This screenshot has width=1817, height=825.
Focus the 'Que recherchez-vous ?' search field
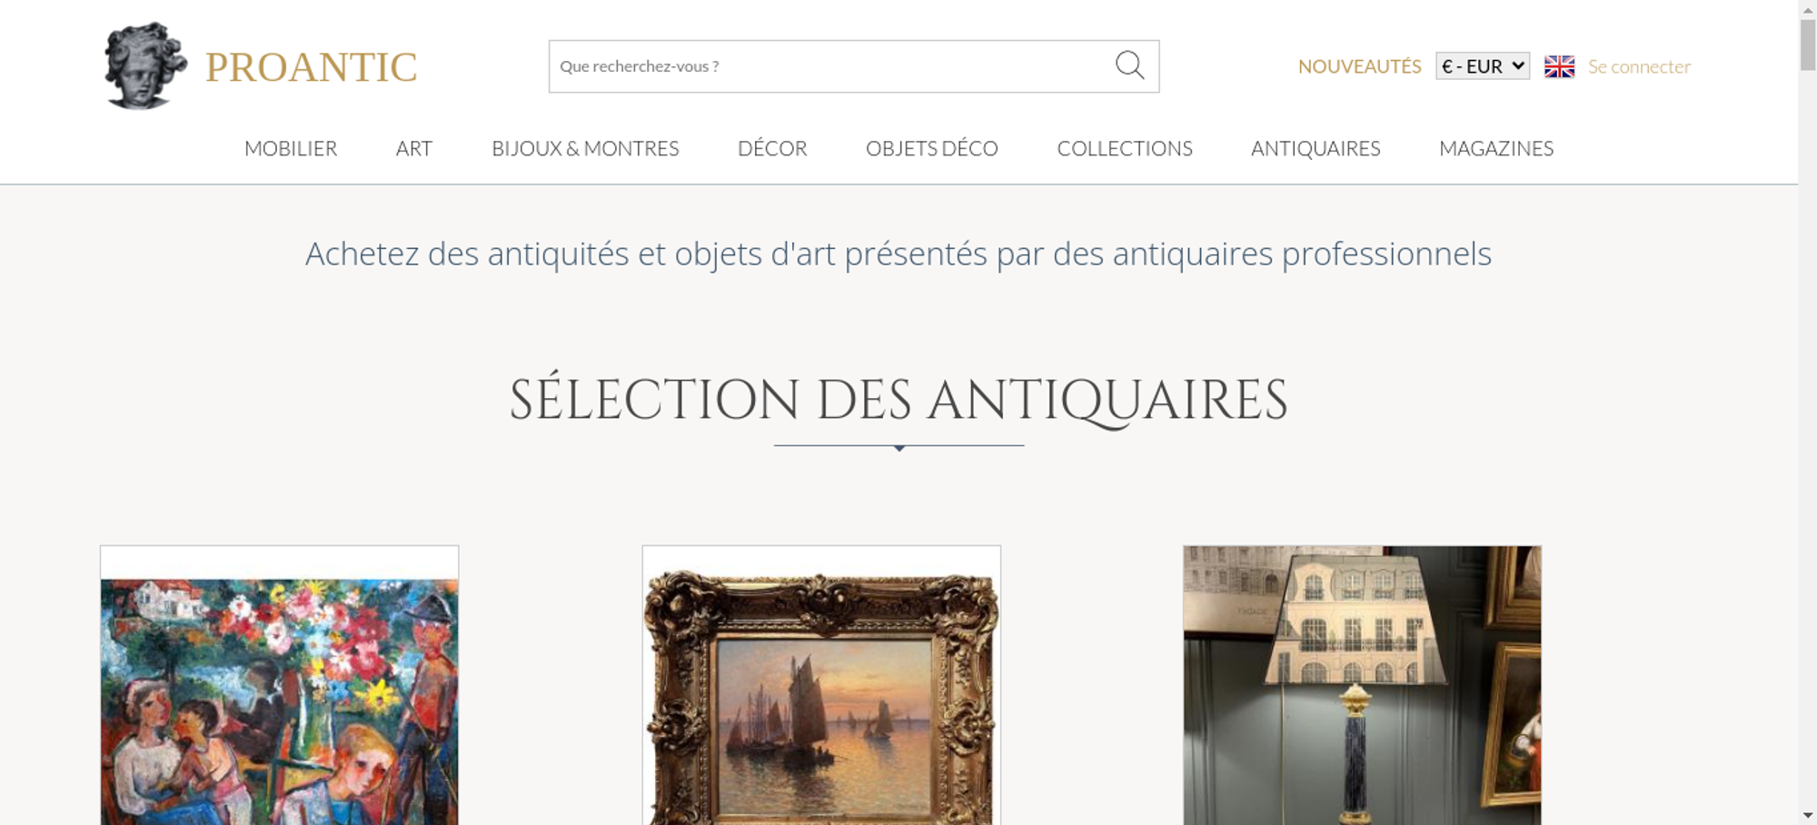[831, 66]
